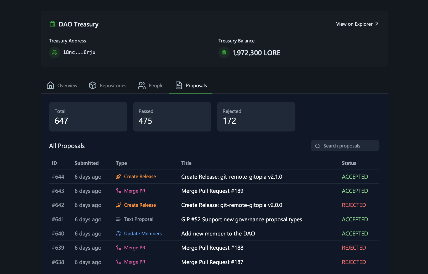Open proposal titled Merge Pull Request #188

pyautogui.click(x=212, y=248)
